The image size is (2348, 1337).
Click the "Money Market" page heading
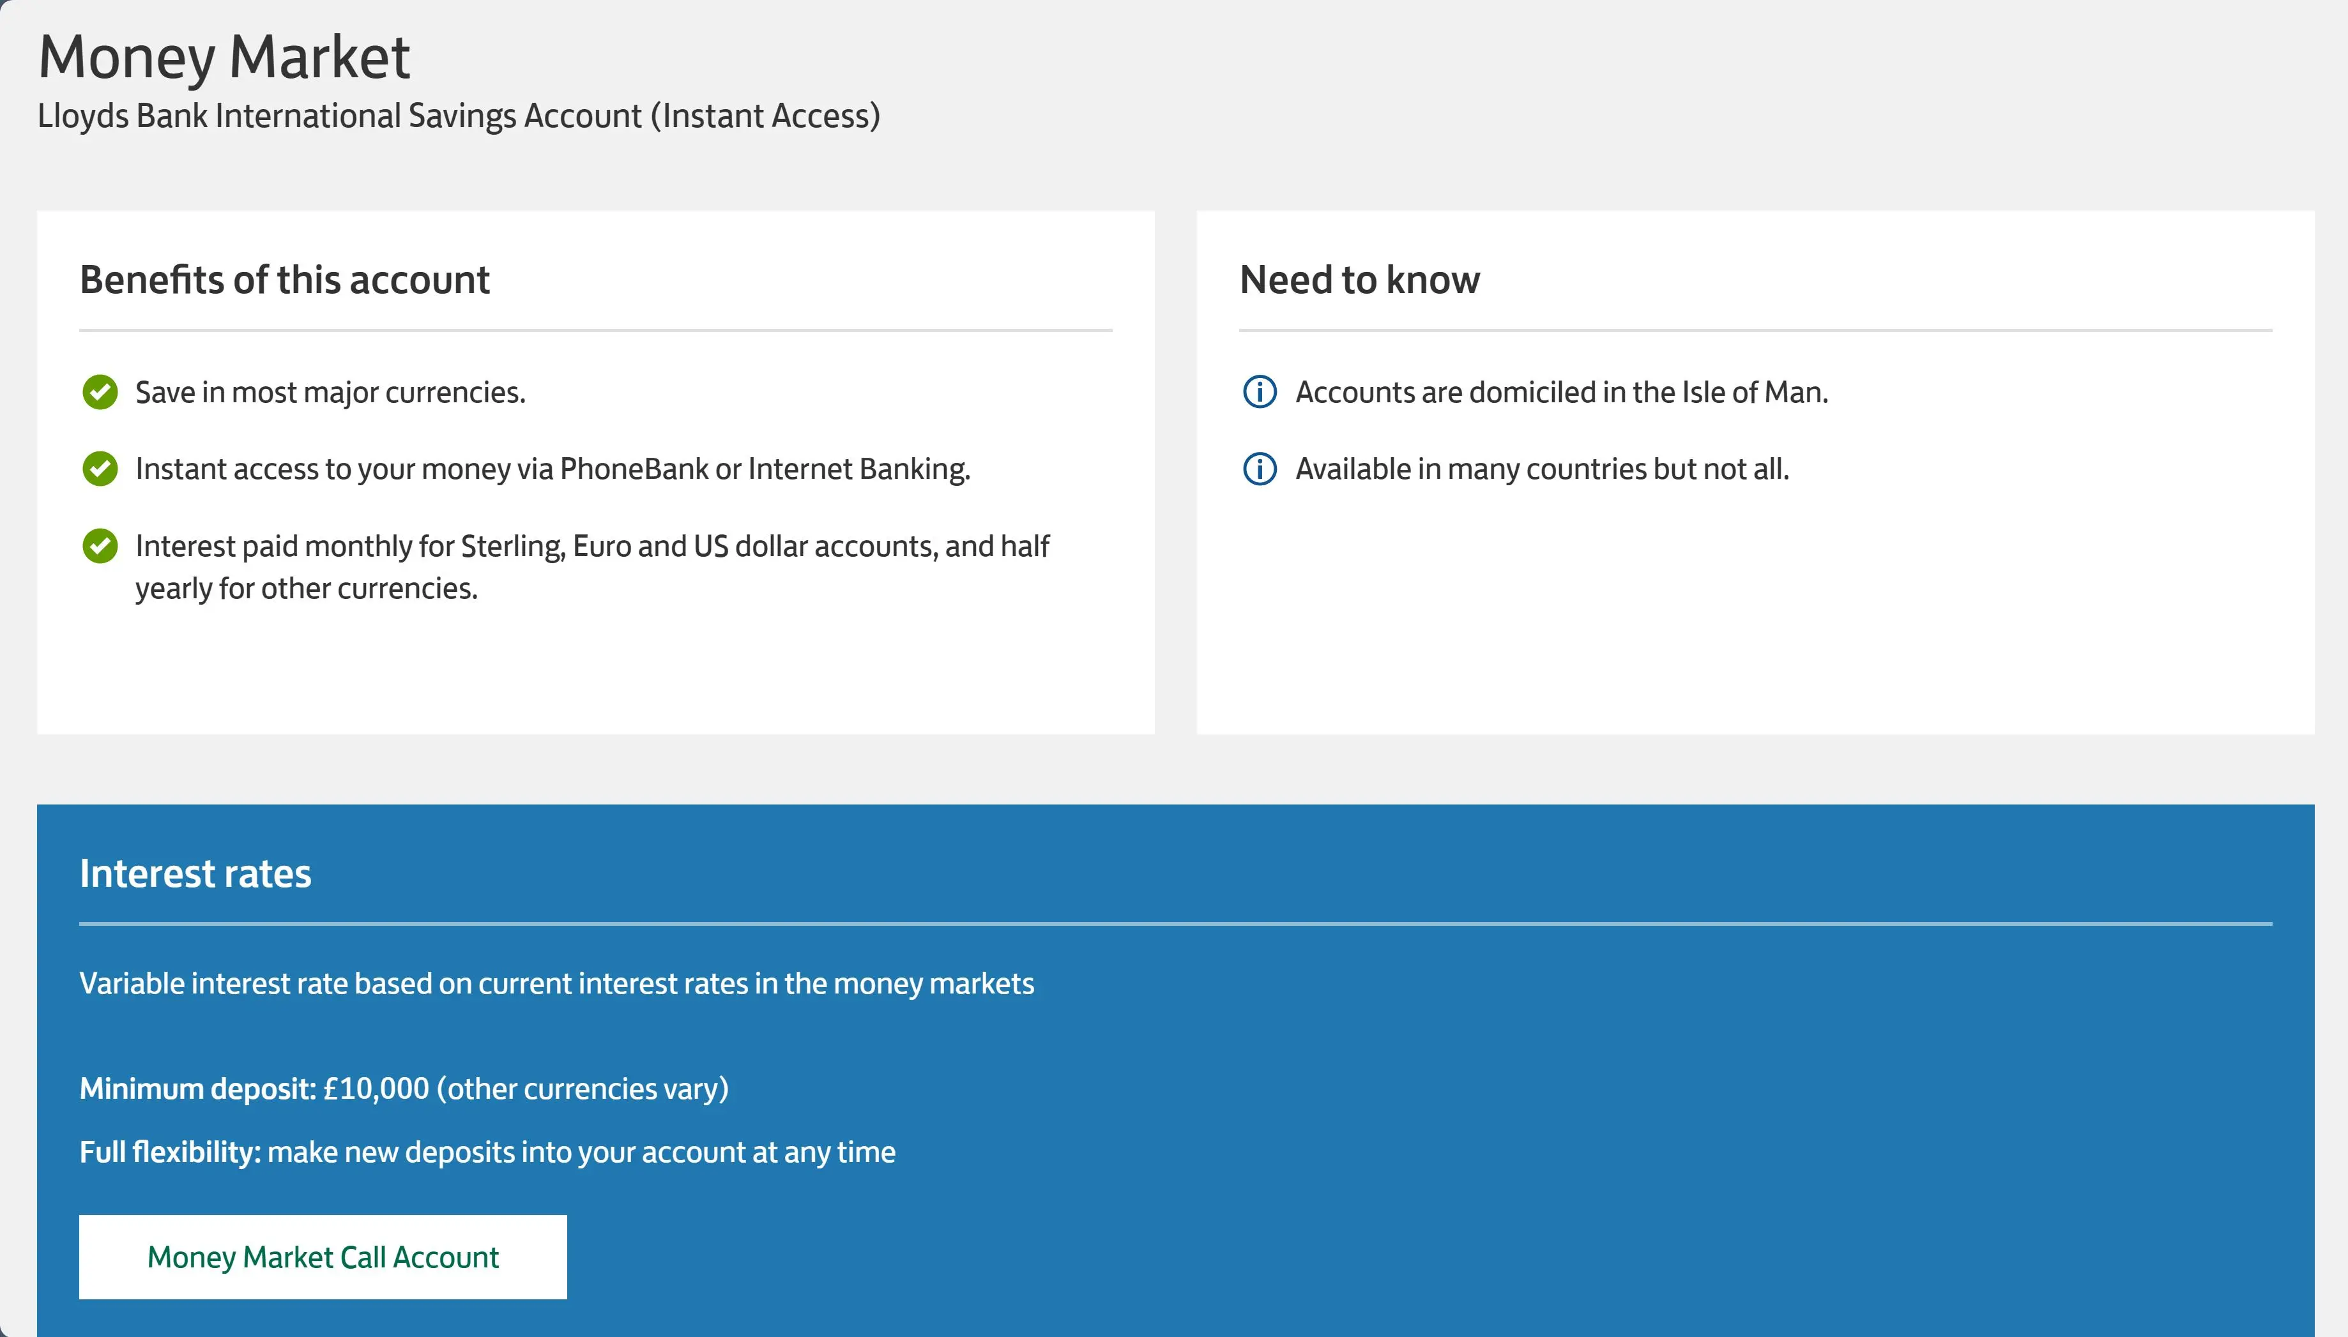point(224,58)
